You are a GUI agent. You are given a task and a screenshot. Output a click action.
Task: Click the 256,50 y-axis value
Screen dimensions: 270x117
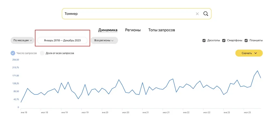pyautogui.click(x=15, y=60)
